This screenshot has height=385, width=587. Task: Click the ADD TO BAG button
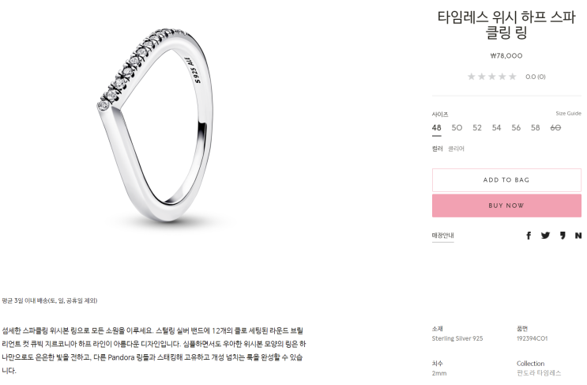pos(506,180)
